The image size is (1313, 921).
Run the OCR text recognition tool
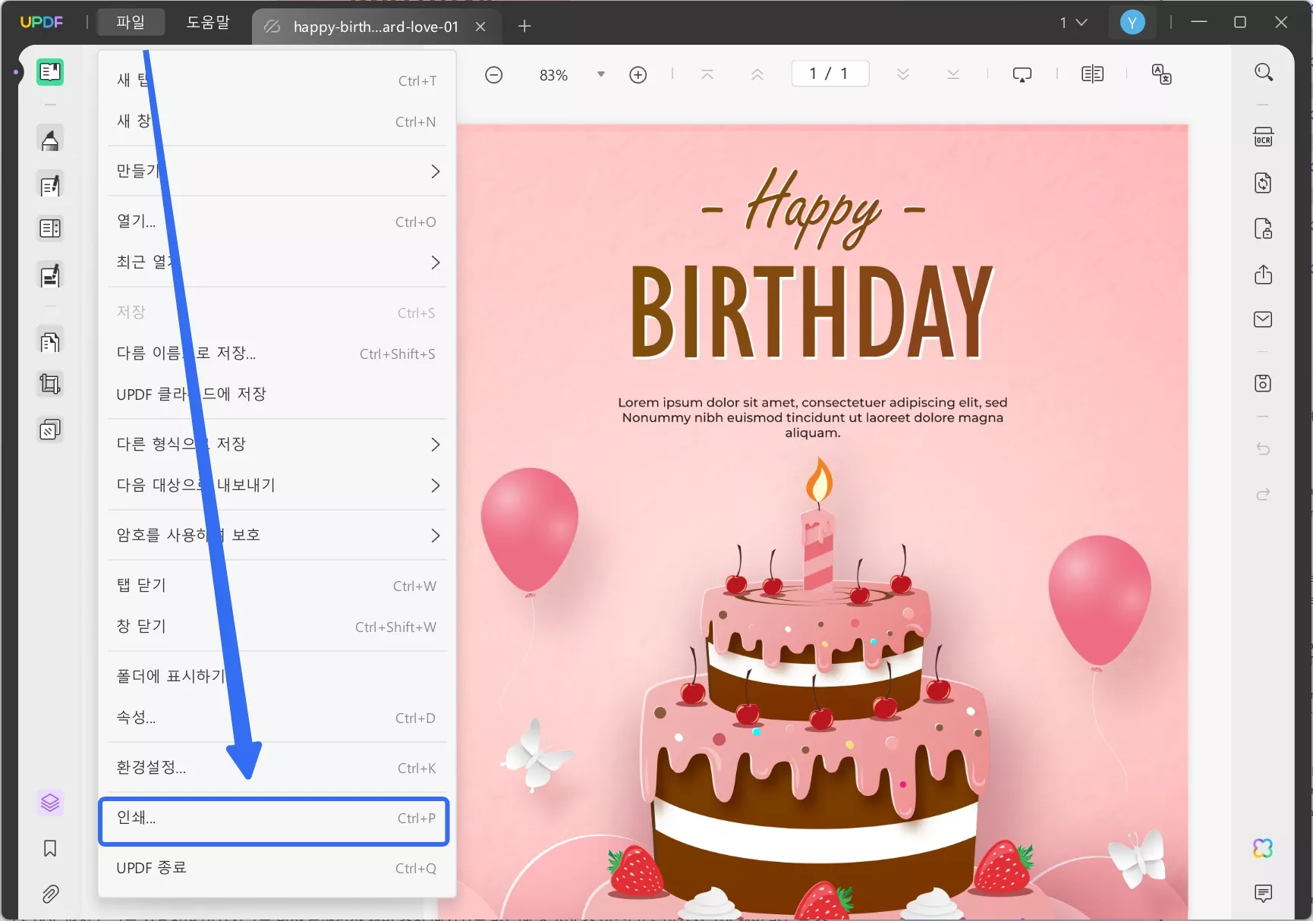point(1263,137)
